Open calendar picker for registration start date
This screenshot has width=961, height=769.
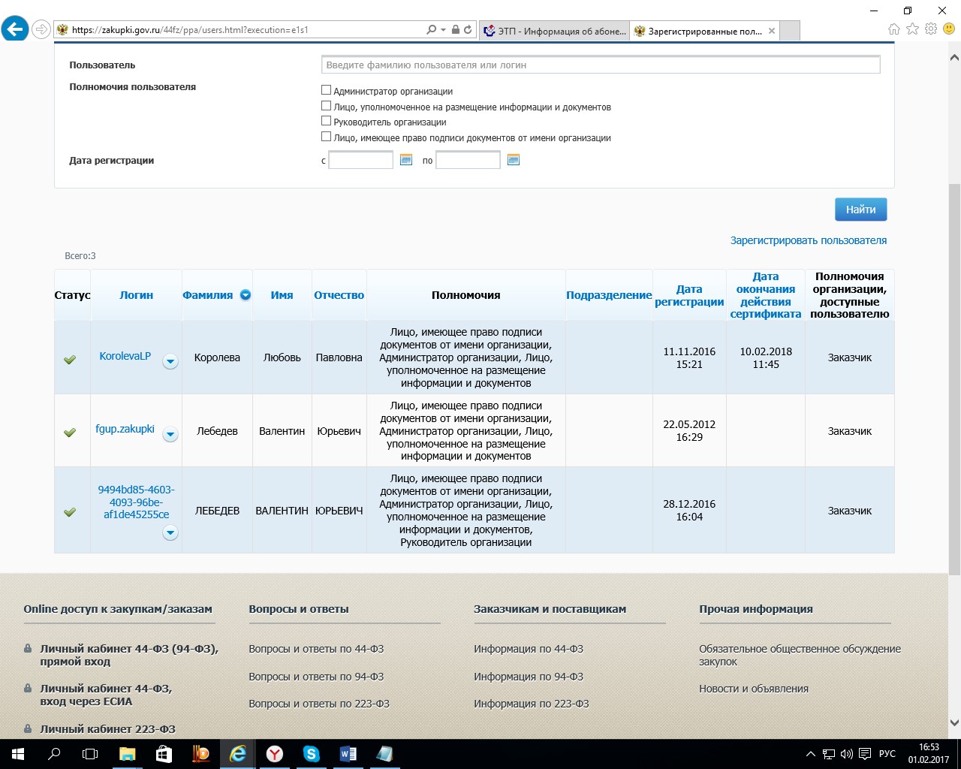406,160
